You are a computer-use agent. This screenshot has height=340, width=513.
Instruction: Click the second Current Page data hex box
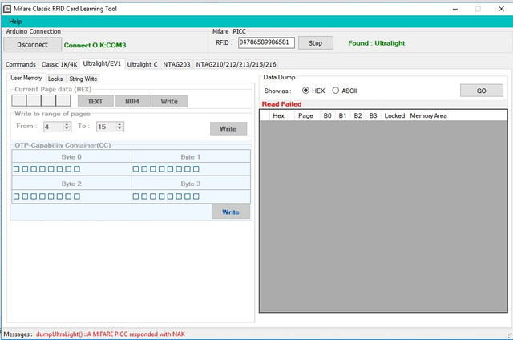coord(34,101)
